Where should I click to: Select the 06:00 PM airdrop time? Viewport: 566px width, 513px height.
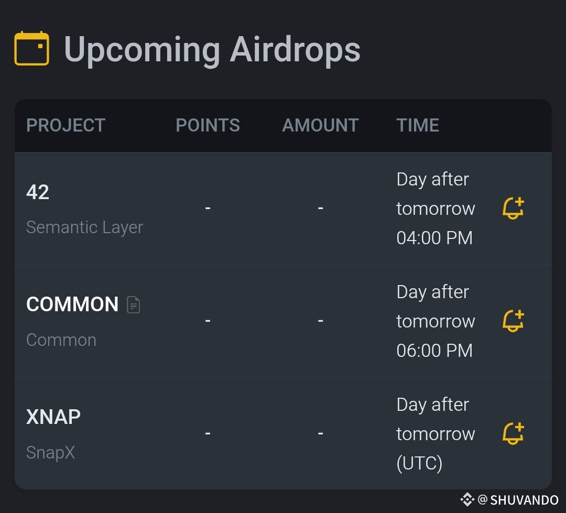point(434,351)
